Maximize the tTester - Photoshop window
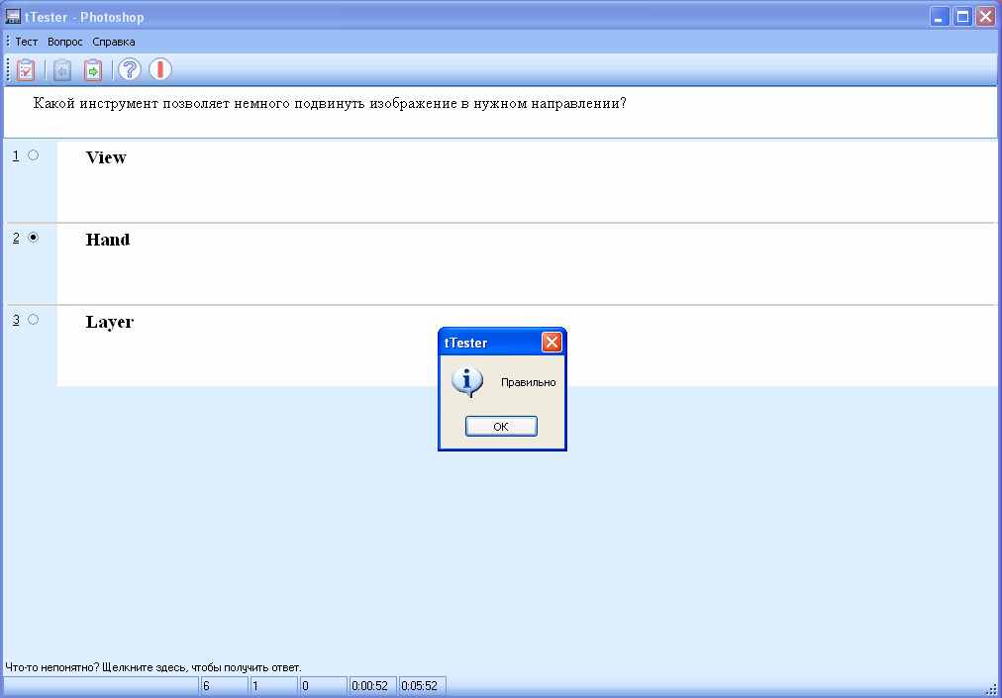 (962, 17)
